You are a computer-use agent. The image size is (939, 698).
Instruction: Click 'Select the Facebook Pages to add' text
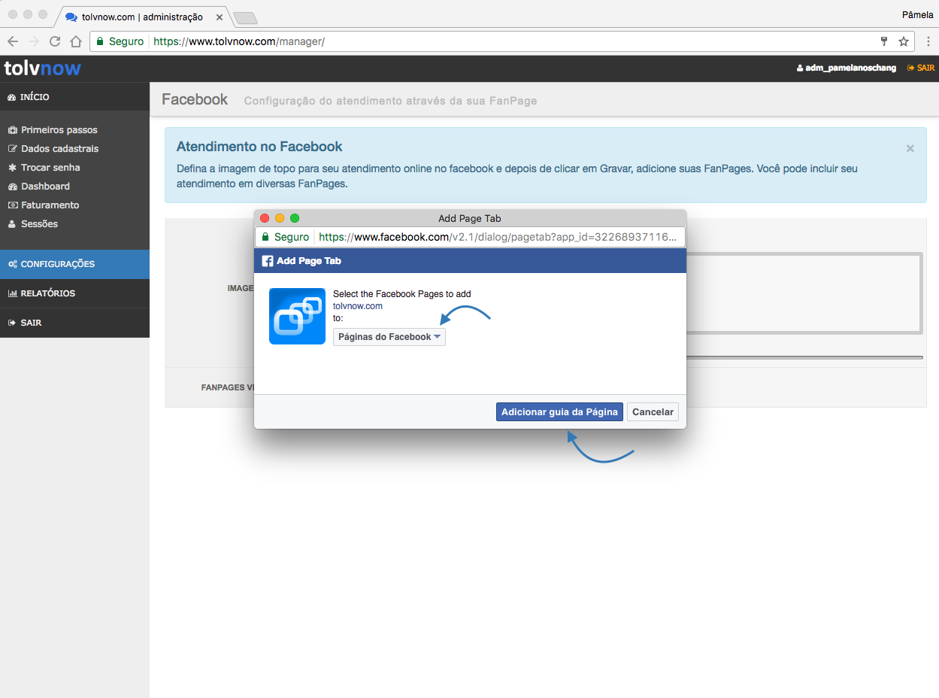402,294
